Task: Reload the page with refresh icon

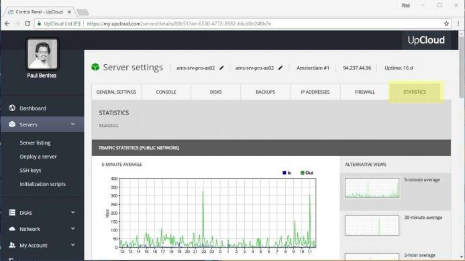Action: (x=28, y=23)
